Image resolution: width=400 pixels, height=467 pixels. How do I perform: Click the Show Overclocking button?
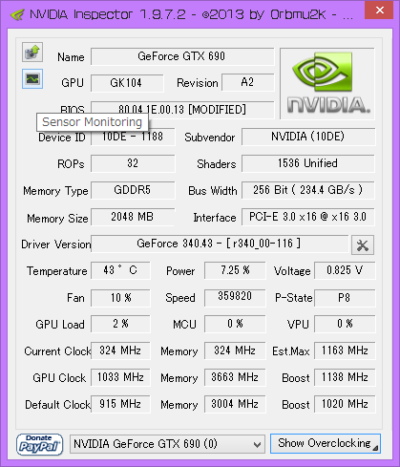(x=326, y=443)
